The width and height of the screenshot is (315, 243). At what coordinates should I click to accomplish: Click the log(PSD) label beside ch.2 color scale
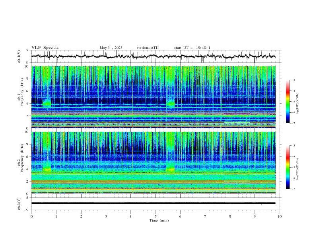point(297,169)
